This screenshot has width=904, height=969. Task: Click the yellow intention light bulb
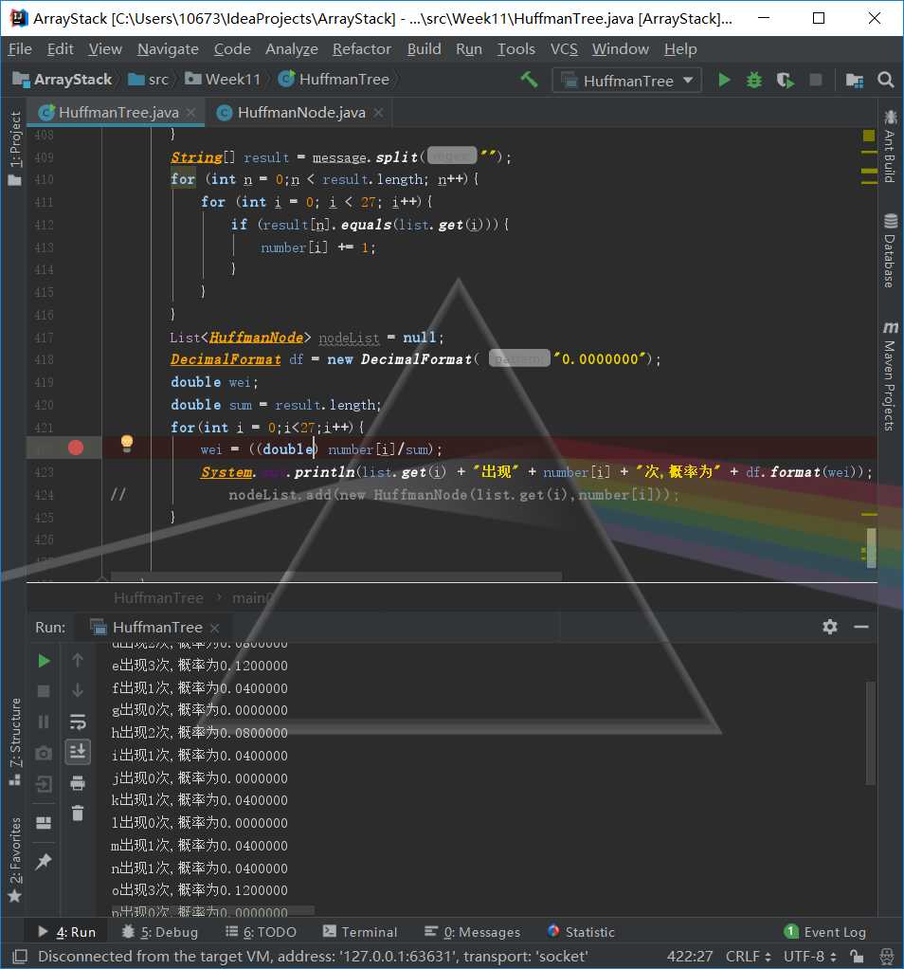[127, 443]
